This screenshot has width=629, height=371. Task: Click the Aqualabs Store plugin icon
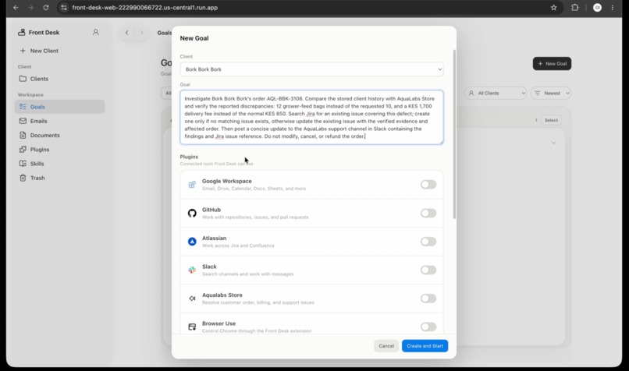(192, 299)
